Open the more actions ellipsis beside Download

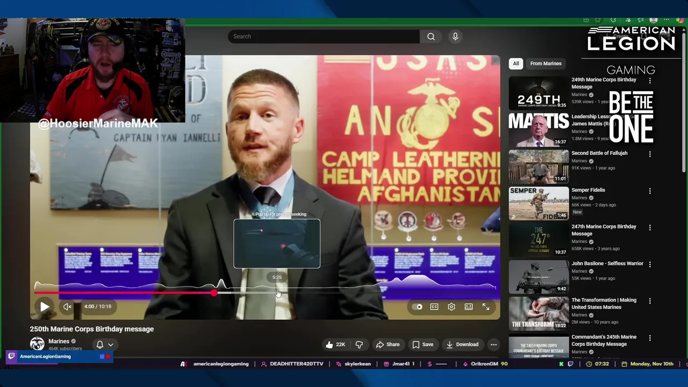point(493,345)
